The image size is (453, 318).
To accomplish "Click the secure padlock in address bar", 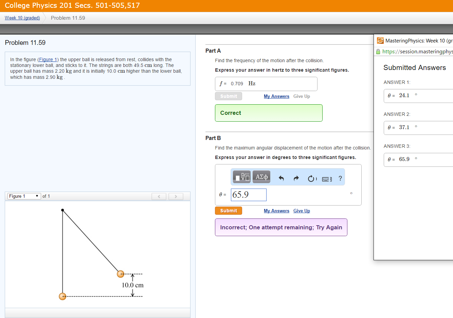I will 378,51.
